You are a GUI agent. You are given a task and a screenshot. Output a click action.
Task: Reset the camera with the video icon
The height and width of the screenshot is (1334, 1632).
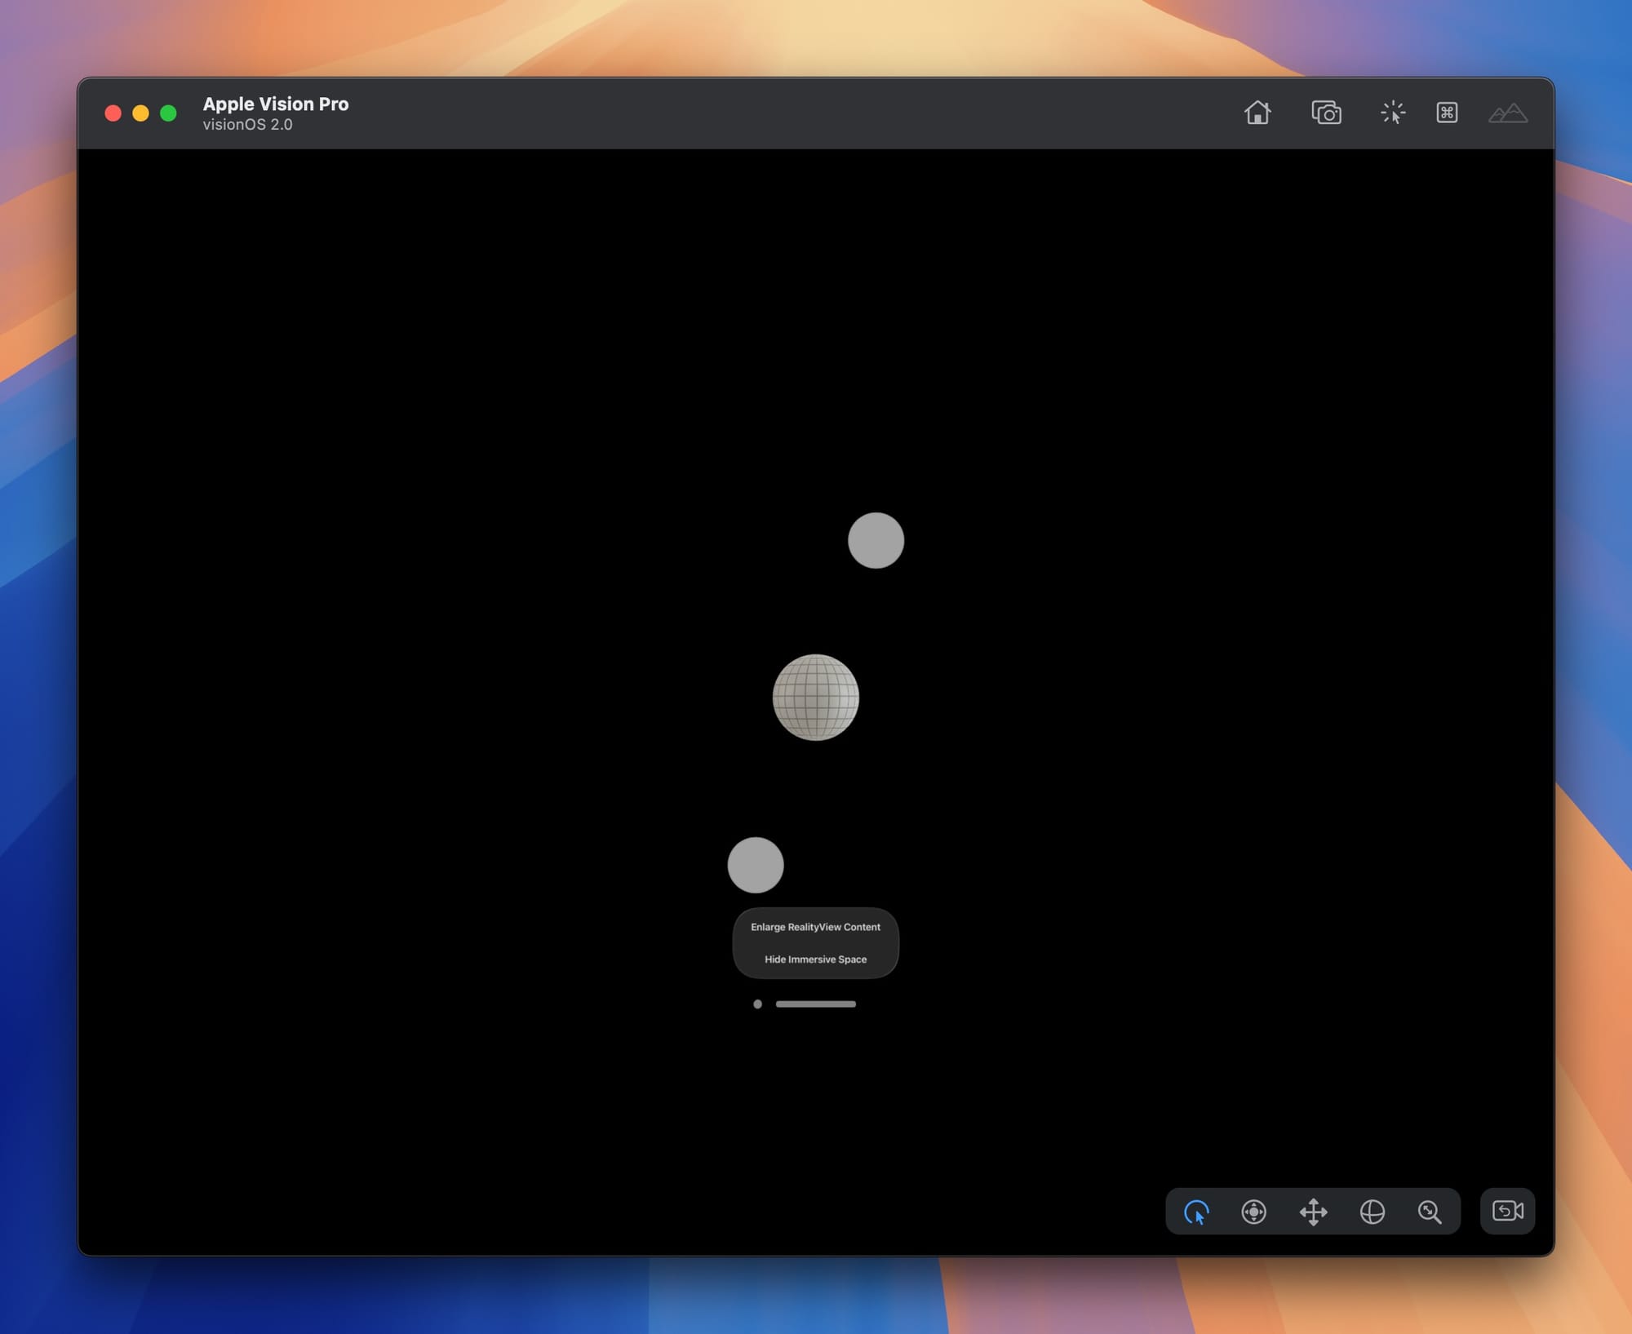1507,1211
